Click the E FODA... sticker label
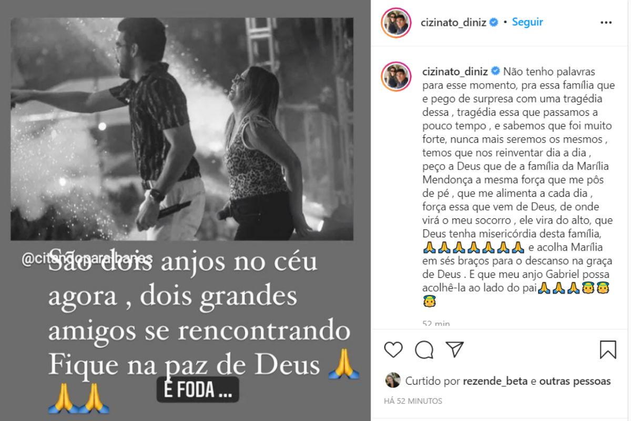The height and width of the screenshot is (421, 631). 198,390
